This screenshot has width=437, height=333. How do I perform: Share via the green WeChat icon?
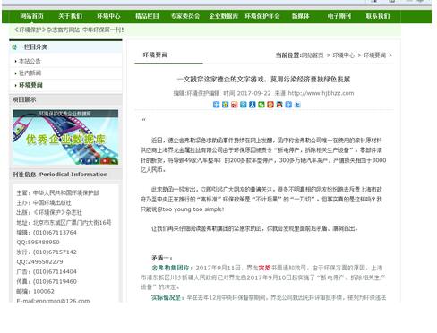[x=261, y=105]
